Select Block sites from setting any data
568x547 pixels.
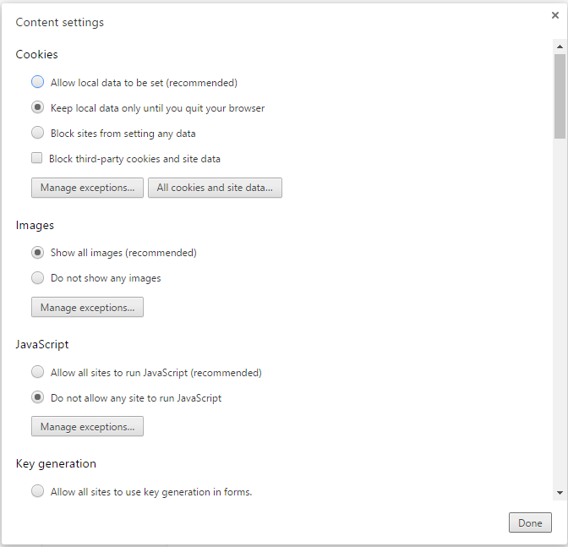click(x=37, y=133)
